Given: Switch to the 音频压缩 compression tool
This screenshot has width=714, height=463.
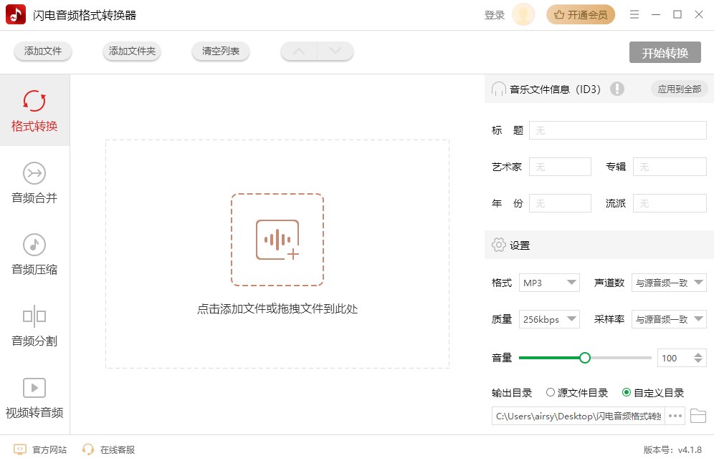Looking at the screenshot, I should pos(34,255).
